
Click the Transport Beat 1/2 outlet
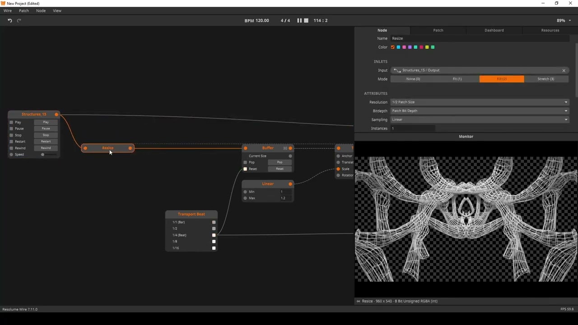(214, 228)
